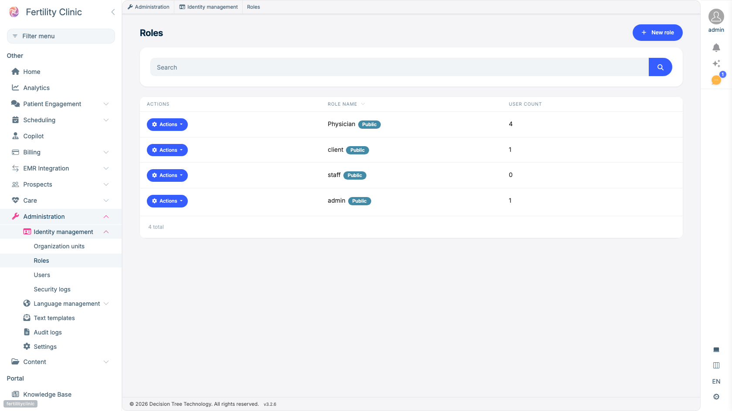Viewport: 732px width, 411px height.
Task: Collapse the sidebar with the arrow icon
Action: coord(113,12)
